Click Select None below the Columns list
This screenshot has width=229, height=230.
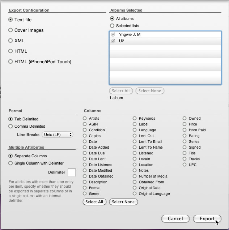pyautogui.click(x=123, y=202)
